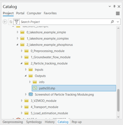Viewport: 123px width, 125px height.
Task: Click the tree view scroll up arrow
Action: pyautogui.click(x=118, y=28)
